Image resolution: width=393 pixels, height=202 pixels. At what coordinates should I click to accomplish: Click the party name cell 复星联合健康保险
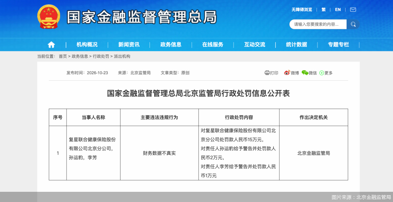[93, 153]
